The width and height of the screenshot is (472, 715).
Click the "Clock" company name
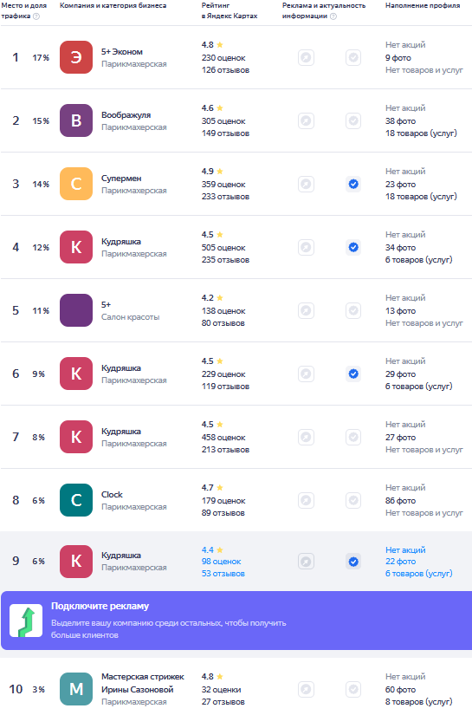point(112,494)
